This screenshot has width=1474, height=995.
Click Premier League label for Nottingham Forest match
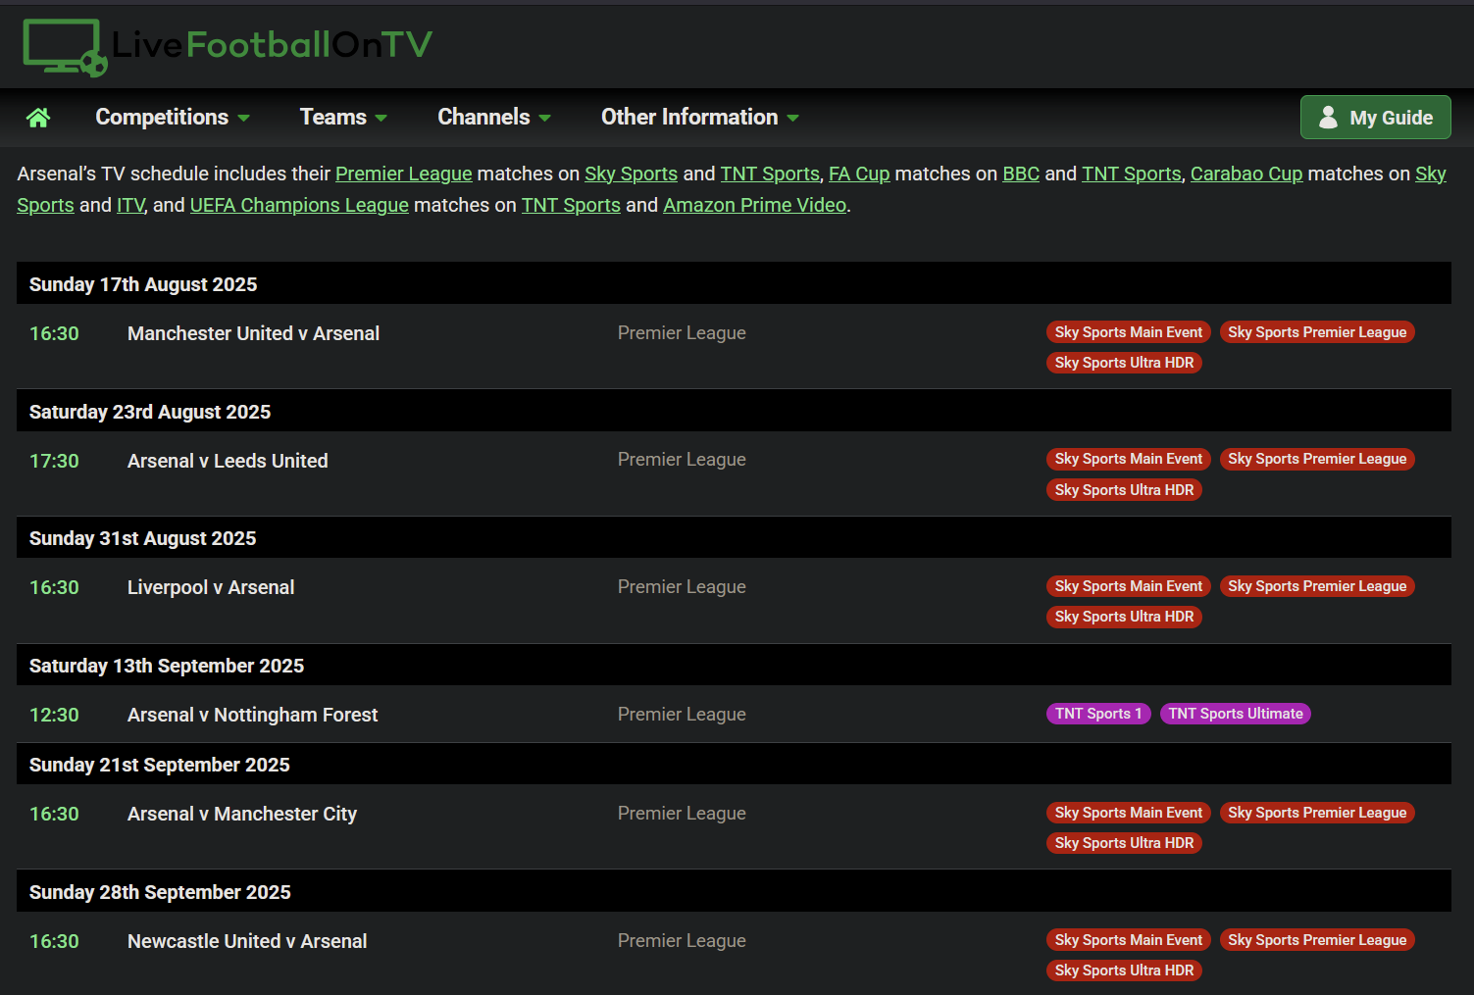point(682,715)
